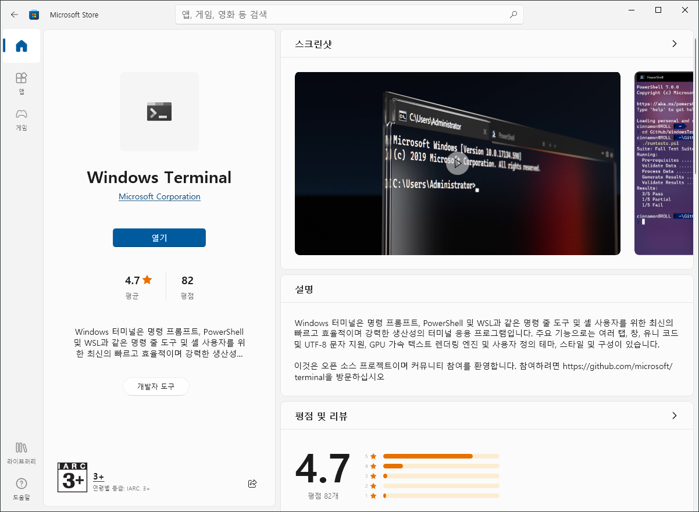Image resolution: width=699 pixels, height=512 pixels.
Task: Open the 3+ age rating link
Action: (x=98, y=477)
